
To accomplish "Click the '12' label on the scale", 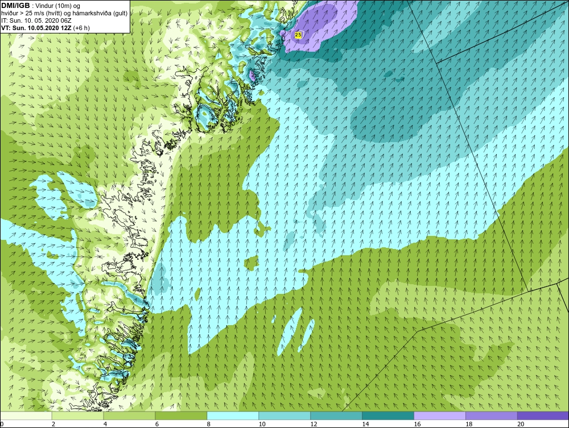I will coord(314,424).
